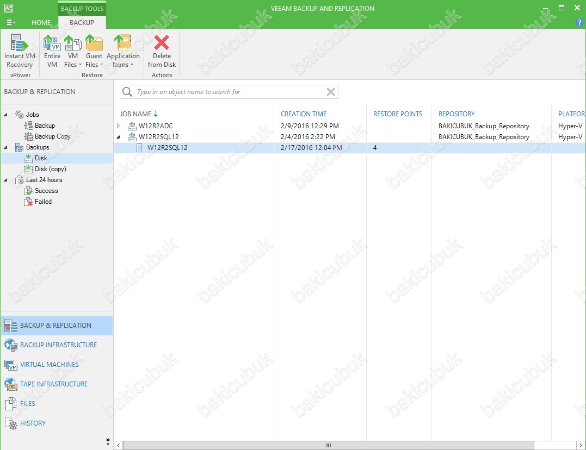Viewport: 586px width, 450px height.
Task: Open the help question mark icon
Action: (579, 22)
